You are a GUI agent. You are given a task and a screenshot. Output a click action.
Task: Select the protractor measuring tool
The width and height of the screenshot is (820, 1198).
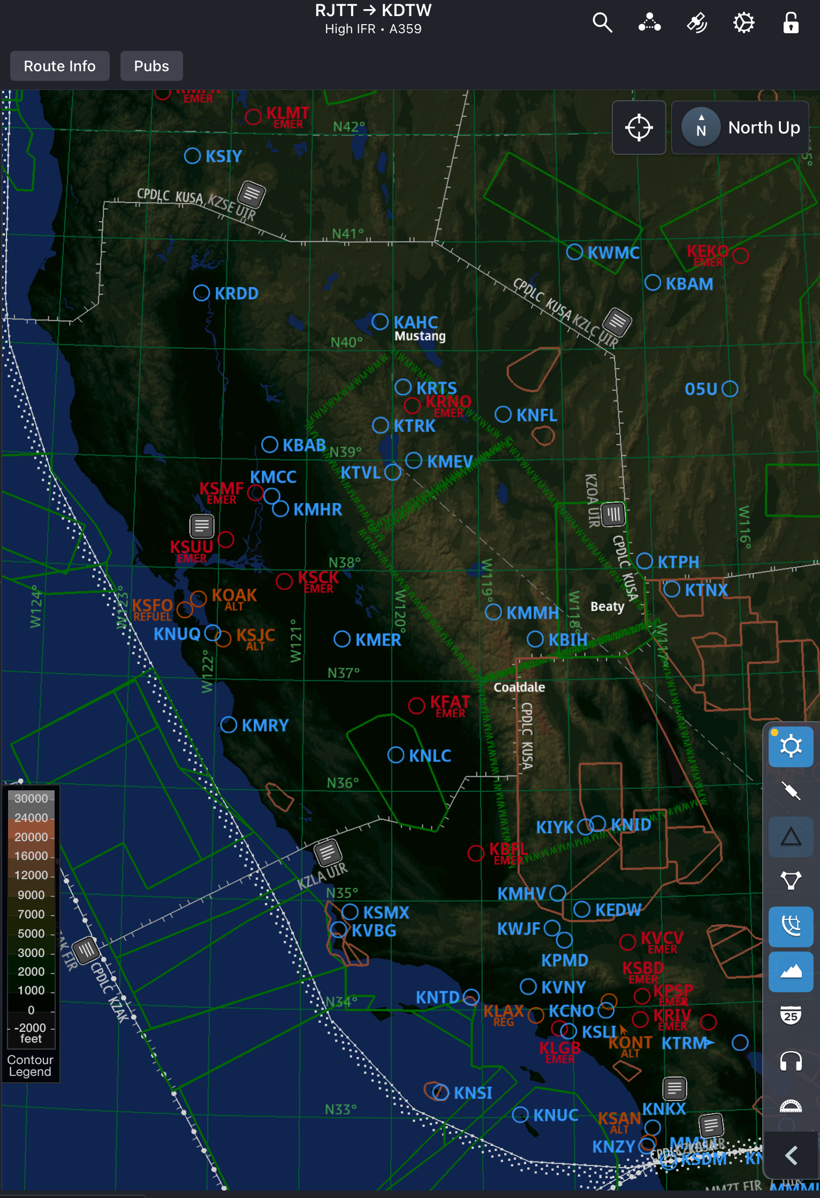point(791,1106)
